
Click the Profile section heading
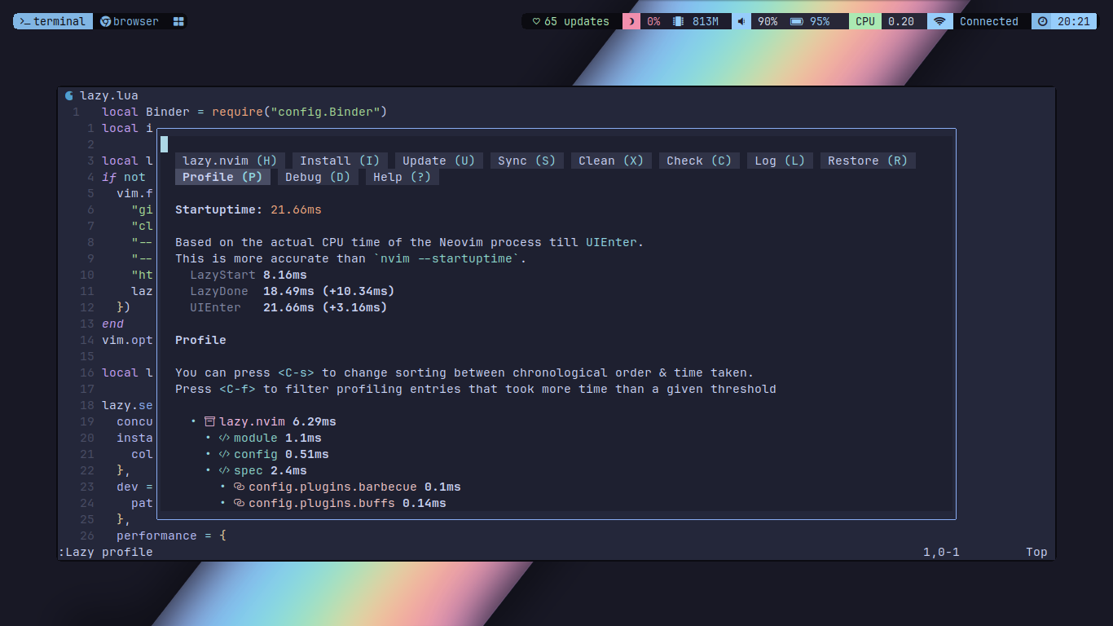point(200,340)
